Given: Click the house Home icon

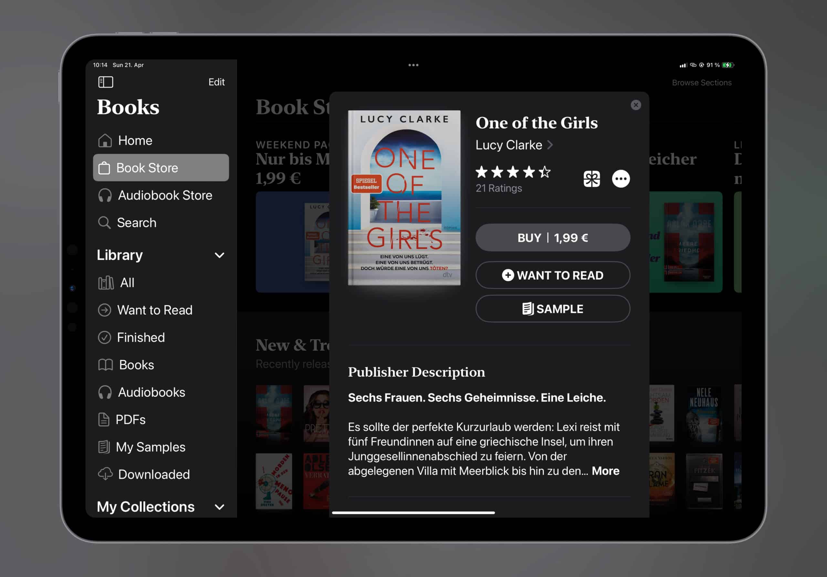Looking at the screenshot, I should point(105,141).
